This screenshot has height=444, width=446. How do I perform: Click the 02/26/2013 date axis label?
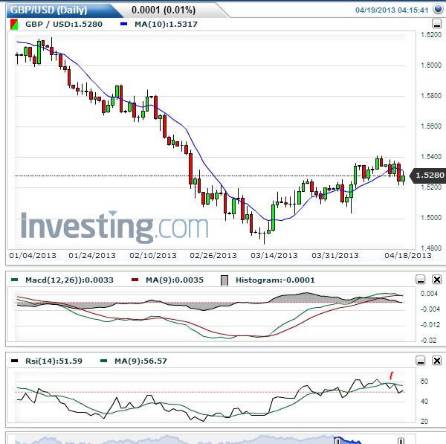click(213, 255)
